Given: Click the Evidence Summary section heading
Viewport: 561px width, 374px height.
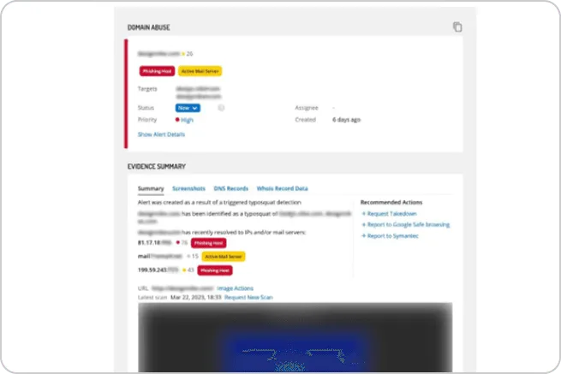Looking at the screenshot, I should (157, 167).
